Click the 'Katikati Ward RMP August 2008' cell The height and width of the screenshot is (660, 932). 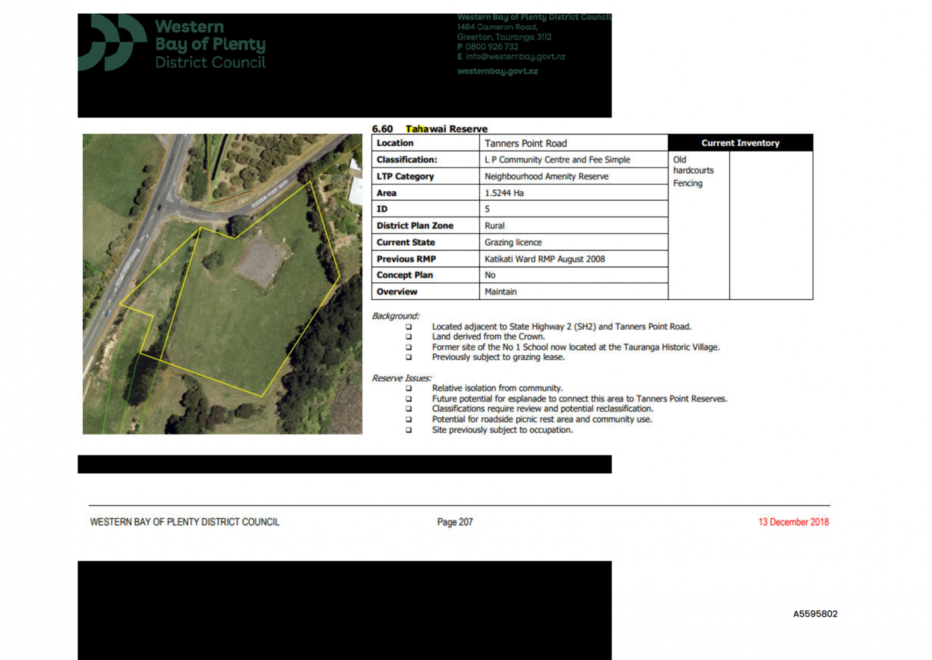click(544, 259)
